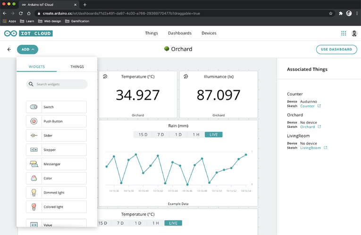Open the user profile avatar

354,33
